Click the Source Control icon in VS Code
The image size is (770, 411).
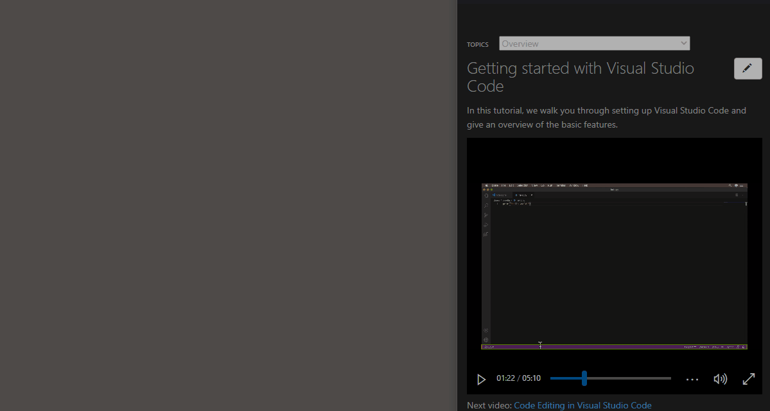(486, 214)
